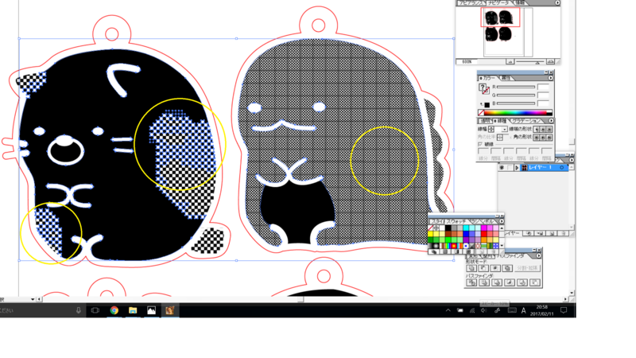Click the sixth pathfinder button in bottom row
The width and height of the screenshot is (636, 358).
click(x=534, y=282)
